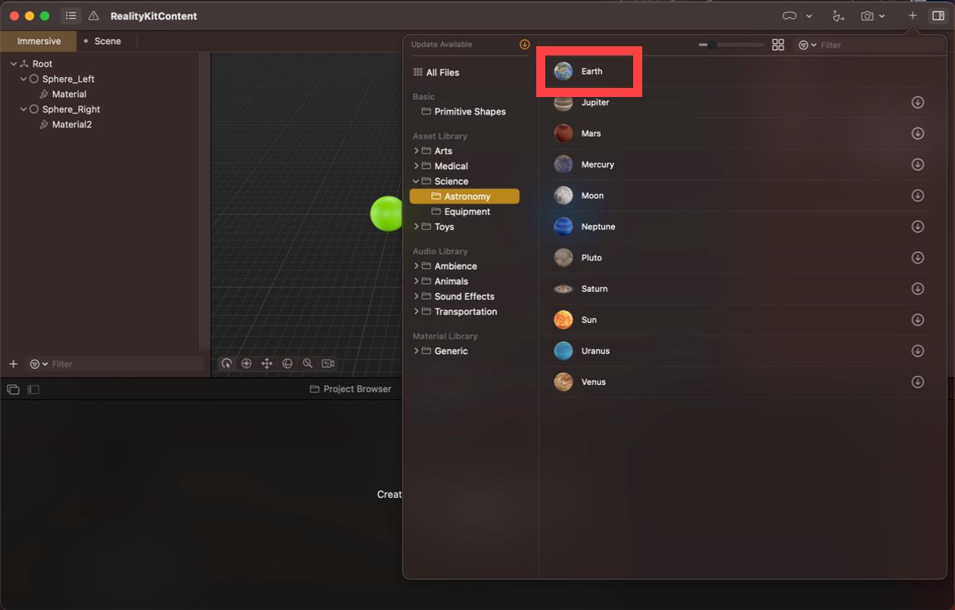Click the Update Available download icon

click(x=524, y=45)
